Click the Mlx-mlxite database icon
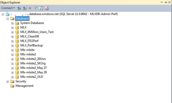This screenshot has height=103, width=172. [x=17, y=50]
